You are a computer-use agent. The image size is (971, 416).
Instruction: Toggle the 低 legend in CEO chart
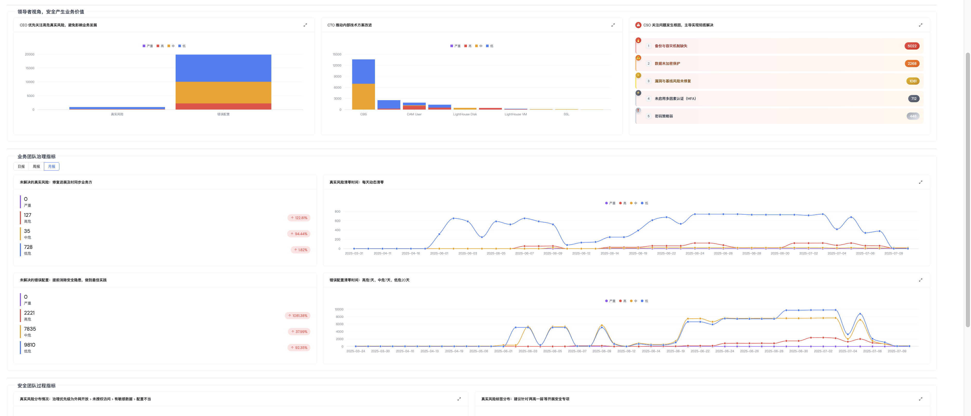(x=182, y=46)
